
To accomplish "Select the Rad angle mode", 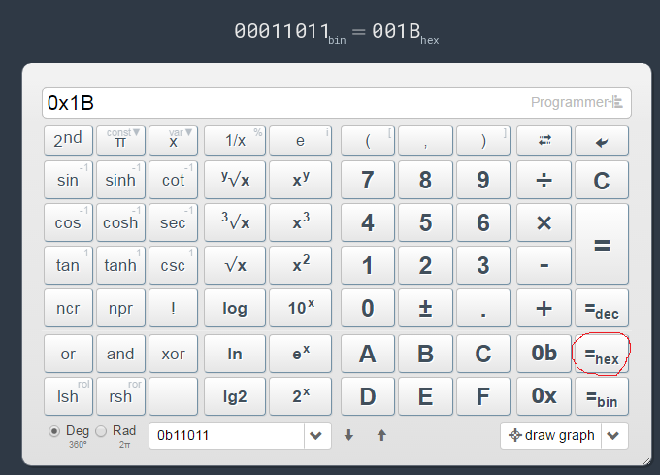I will (x=105, y=431).
